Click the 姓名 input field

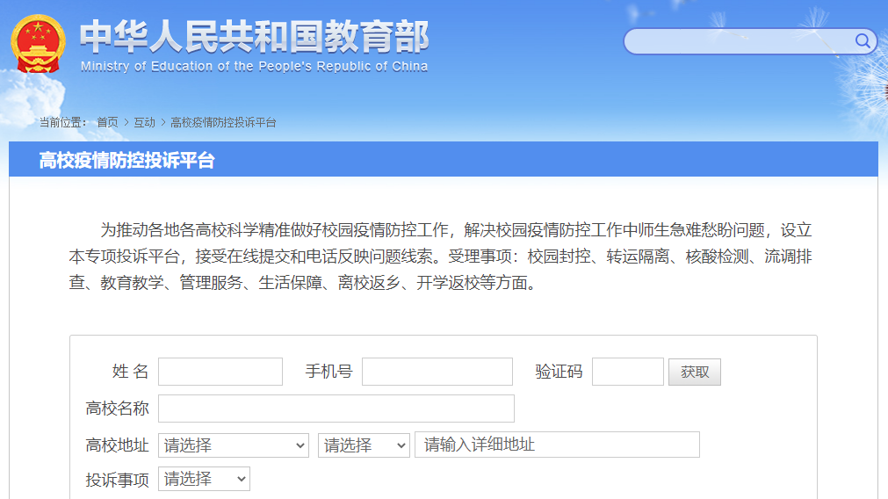[x=220, y=372]
